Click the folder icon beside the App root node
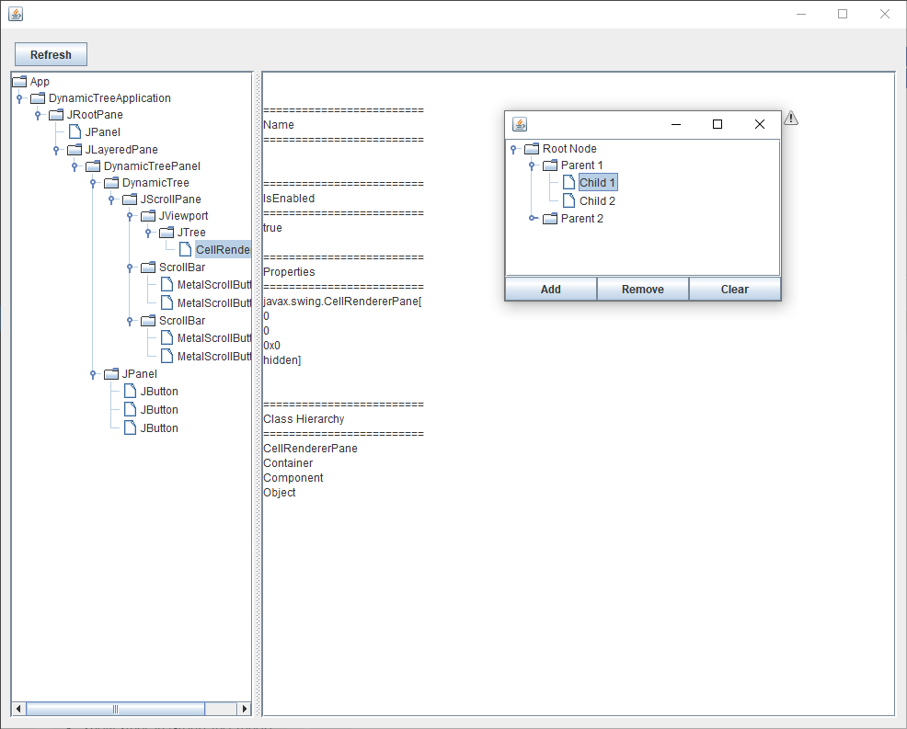Viewport: 907px width, 729px height. [17, 81]
